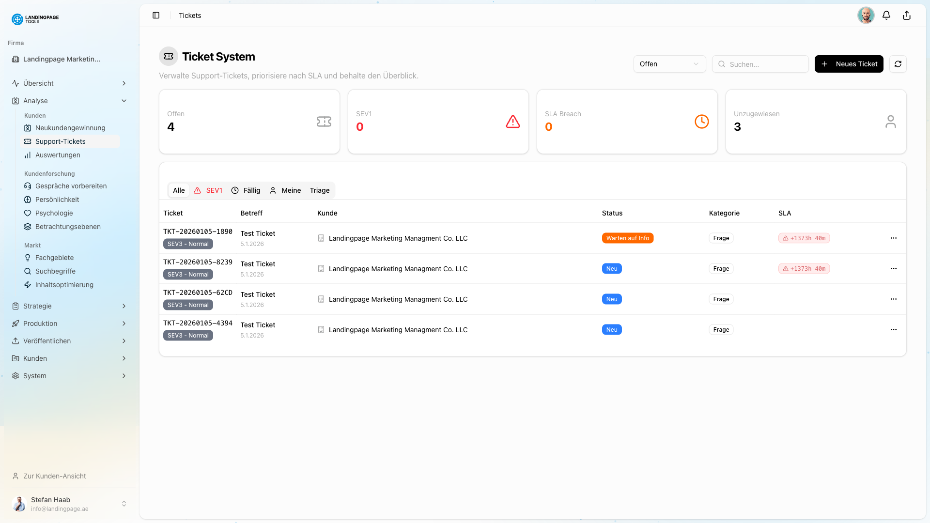Select the Psychologie heart icon

pyautogui.click(x=28, y=213)
